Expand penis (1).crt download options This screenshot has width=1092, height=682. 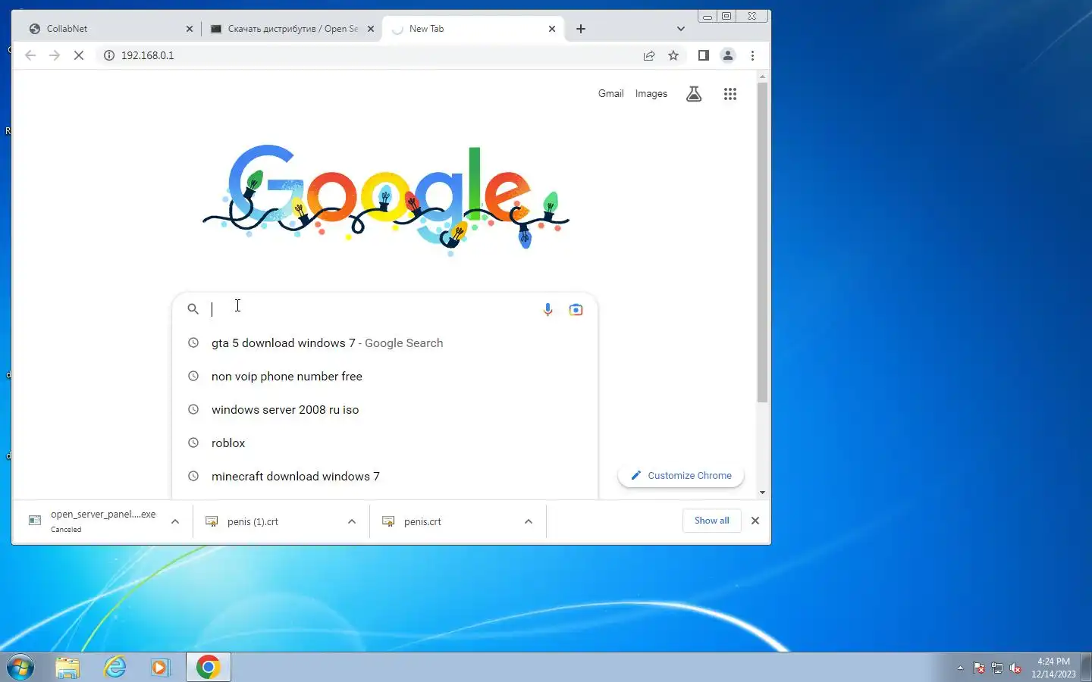coord(352,521)
